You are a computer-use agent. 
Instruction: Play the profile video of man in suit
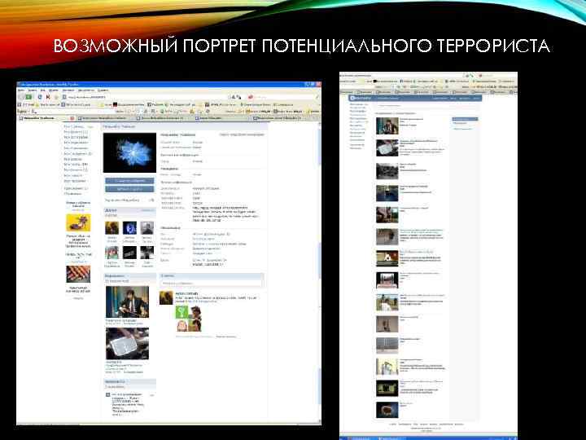127,302
